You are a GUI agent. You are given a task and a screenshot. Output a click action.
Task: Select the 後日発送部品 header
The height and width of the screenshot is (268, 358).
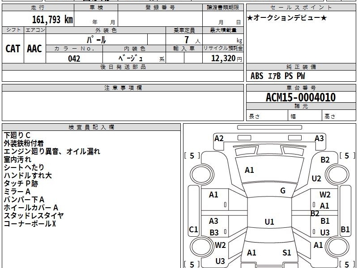(123, 67)
